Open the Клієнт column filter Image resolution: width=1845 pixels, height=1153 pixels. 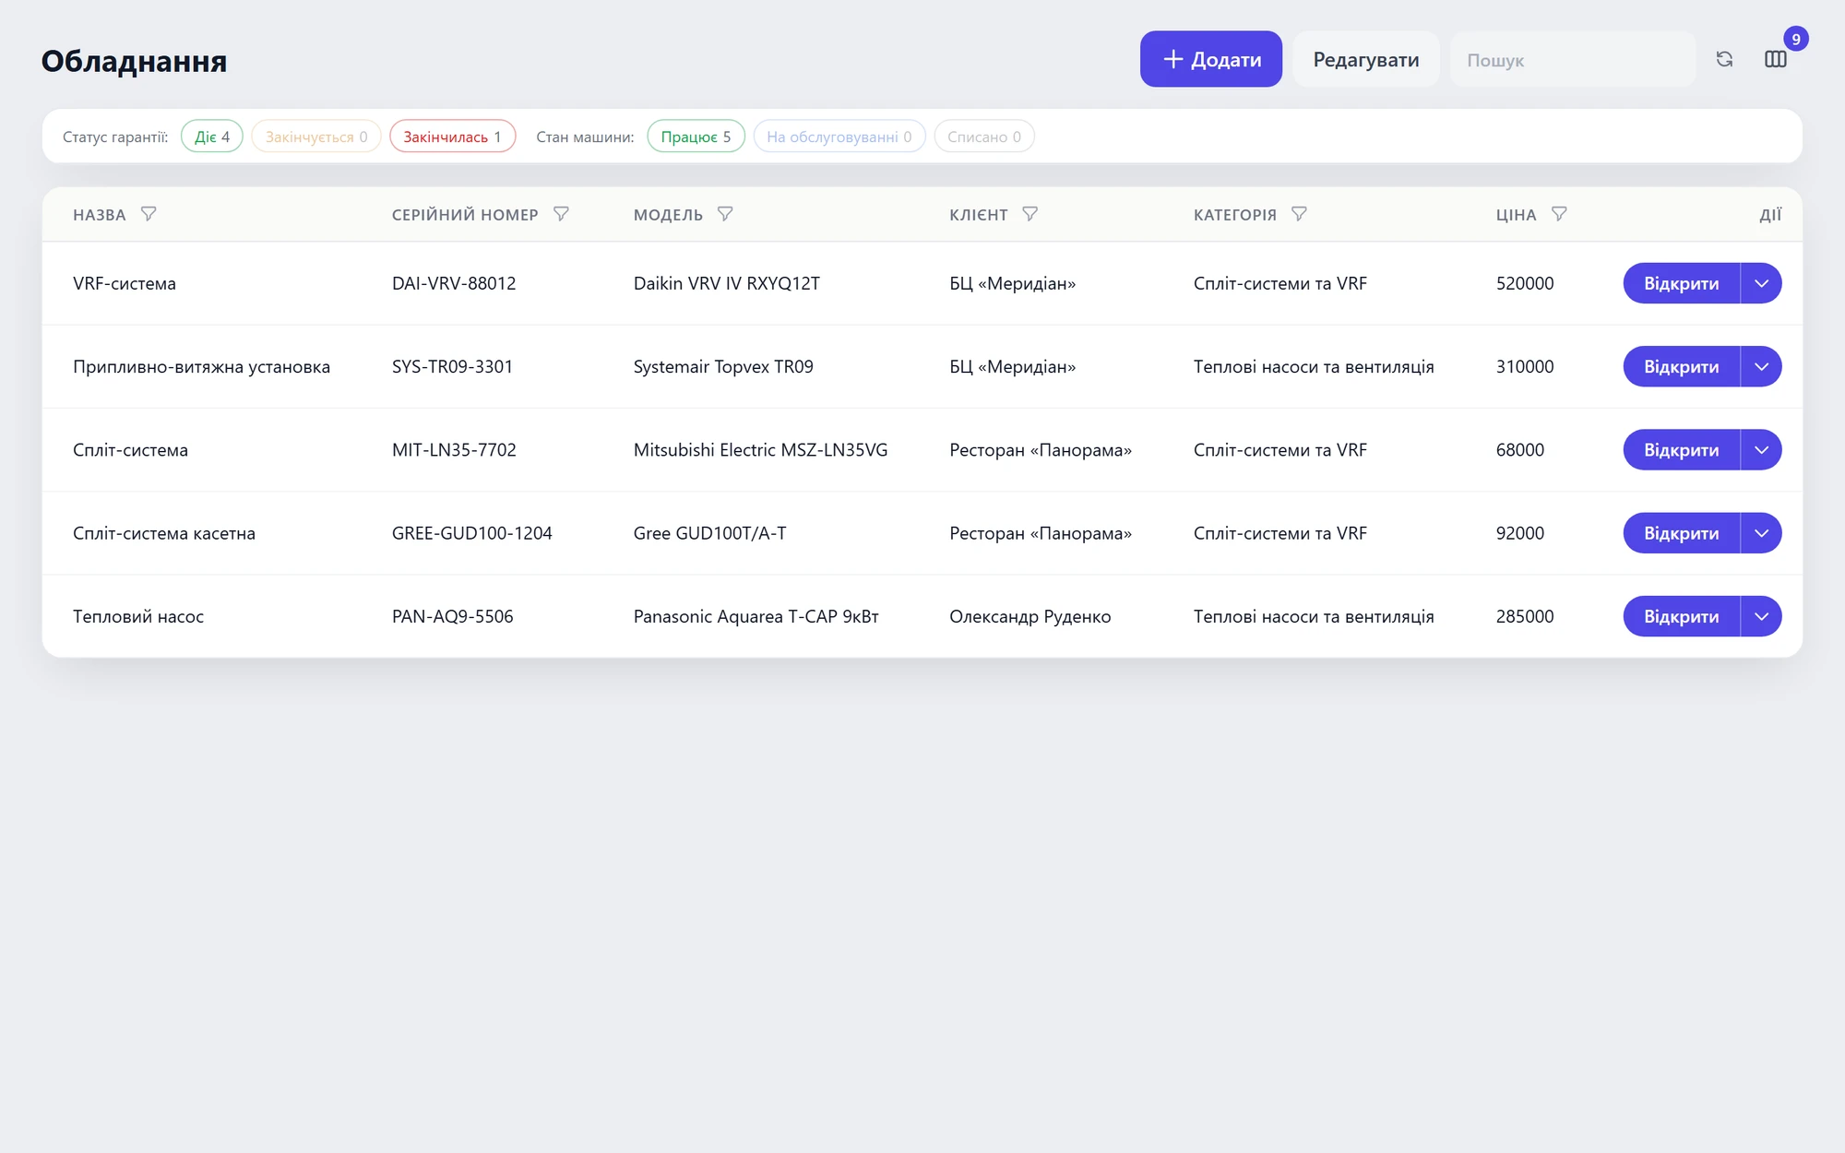pyautogui.click(x=1030, y=214)
